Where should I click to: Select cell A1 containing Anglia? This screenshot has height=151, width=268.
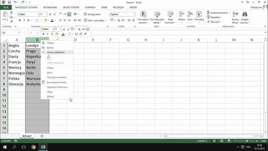pyautogui.click(x=17, y=46)
